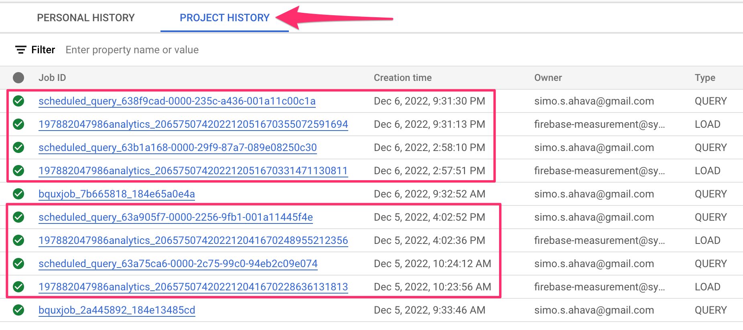The height and width of the screenshot is (330, 743).
Task: Click the Type column header
Action: click(x=704, y=78)
